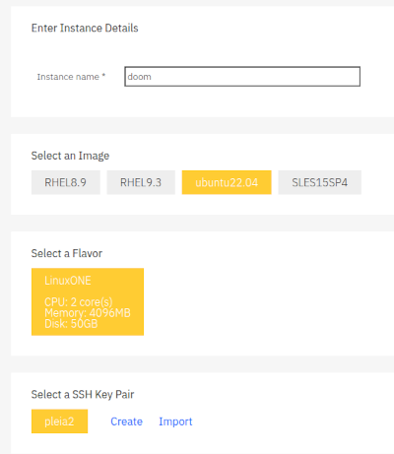This screenshot has width=394, height=454.
Task: Select the ubuntu22.04 image button
Action: click(x=227, y=182)
